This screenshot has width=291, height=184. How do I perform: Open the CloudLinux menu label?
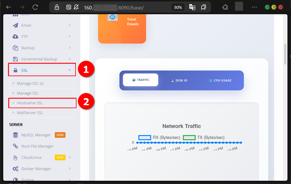pos(31,157)
